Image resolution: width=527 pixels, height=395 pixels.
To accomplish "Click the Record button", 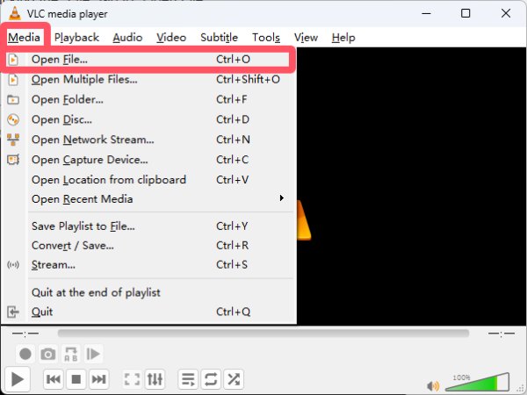I will coord(25,354).
